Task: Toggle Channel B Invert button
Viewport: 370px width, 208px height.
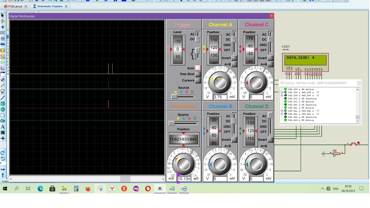Action: point(234,140)
